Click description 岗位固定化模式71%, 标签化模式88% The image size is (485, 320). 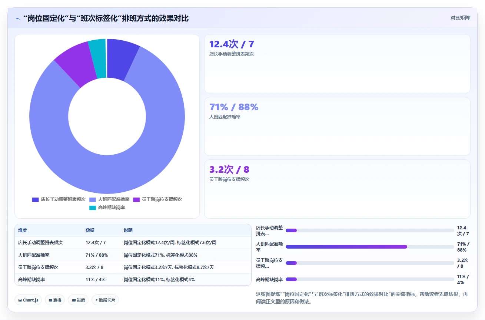tap(160, 255)
